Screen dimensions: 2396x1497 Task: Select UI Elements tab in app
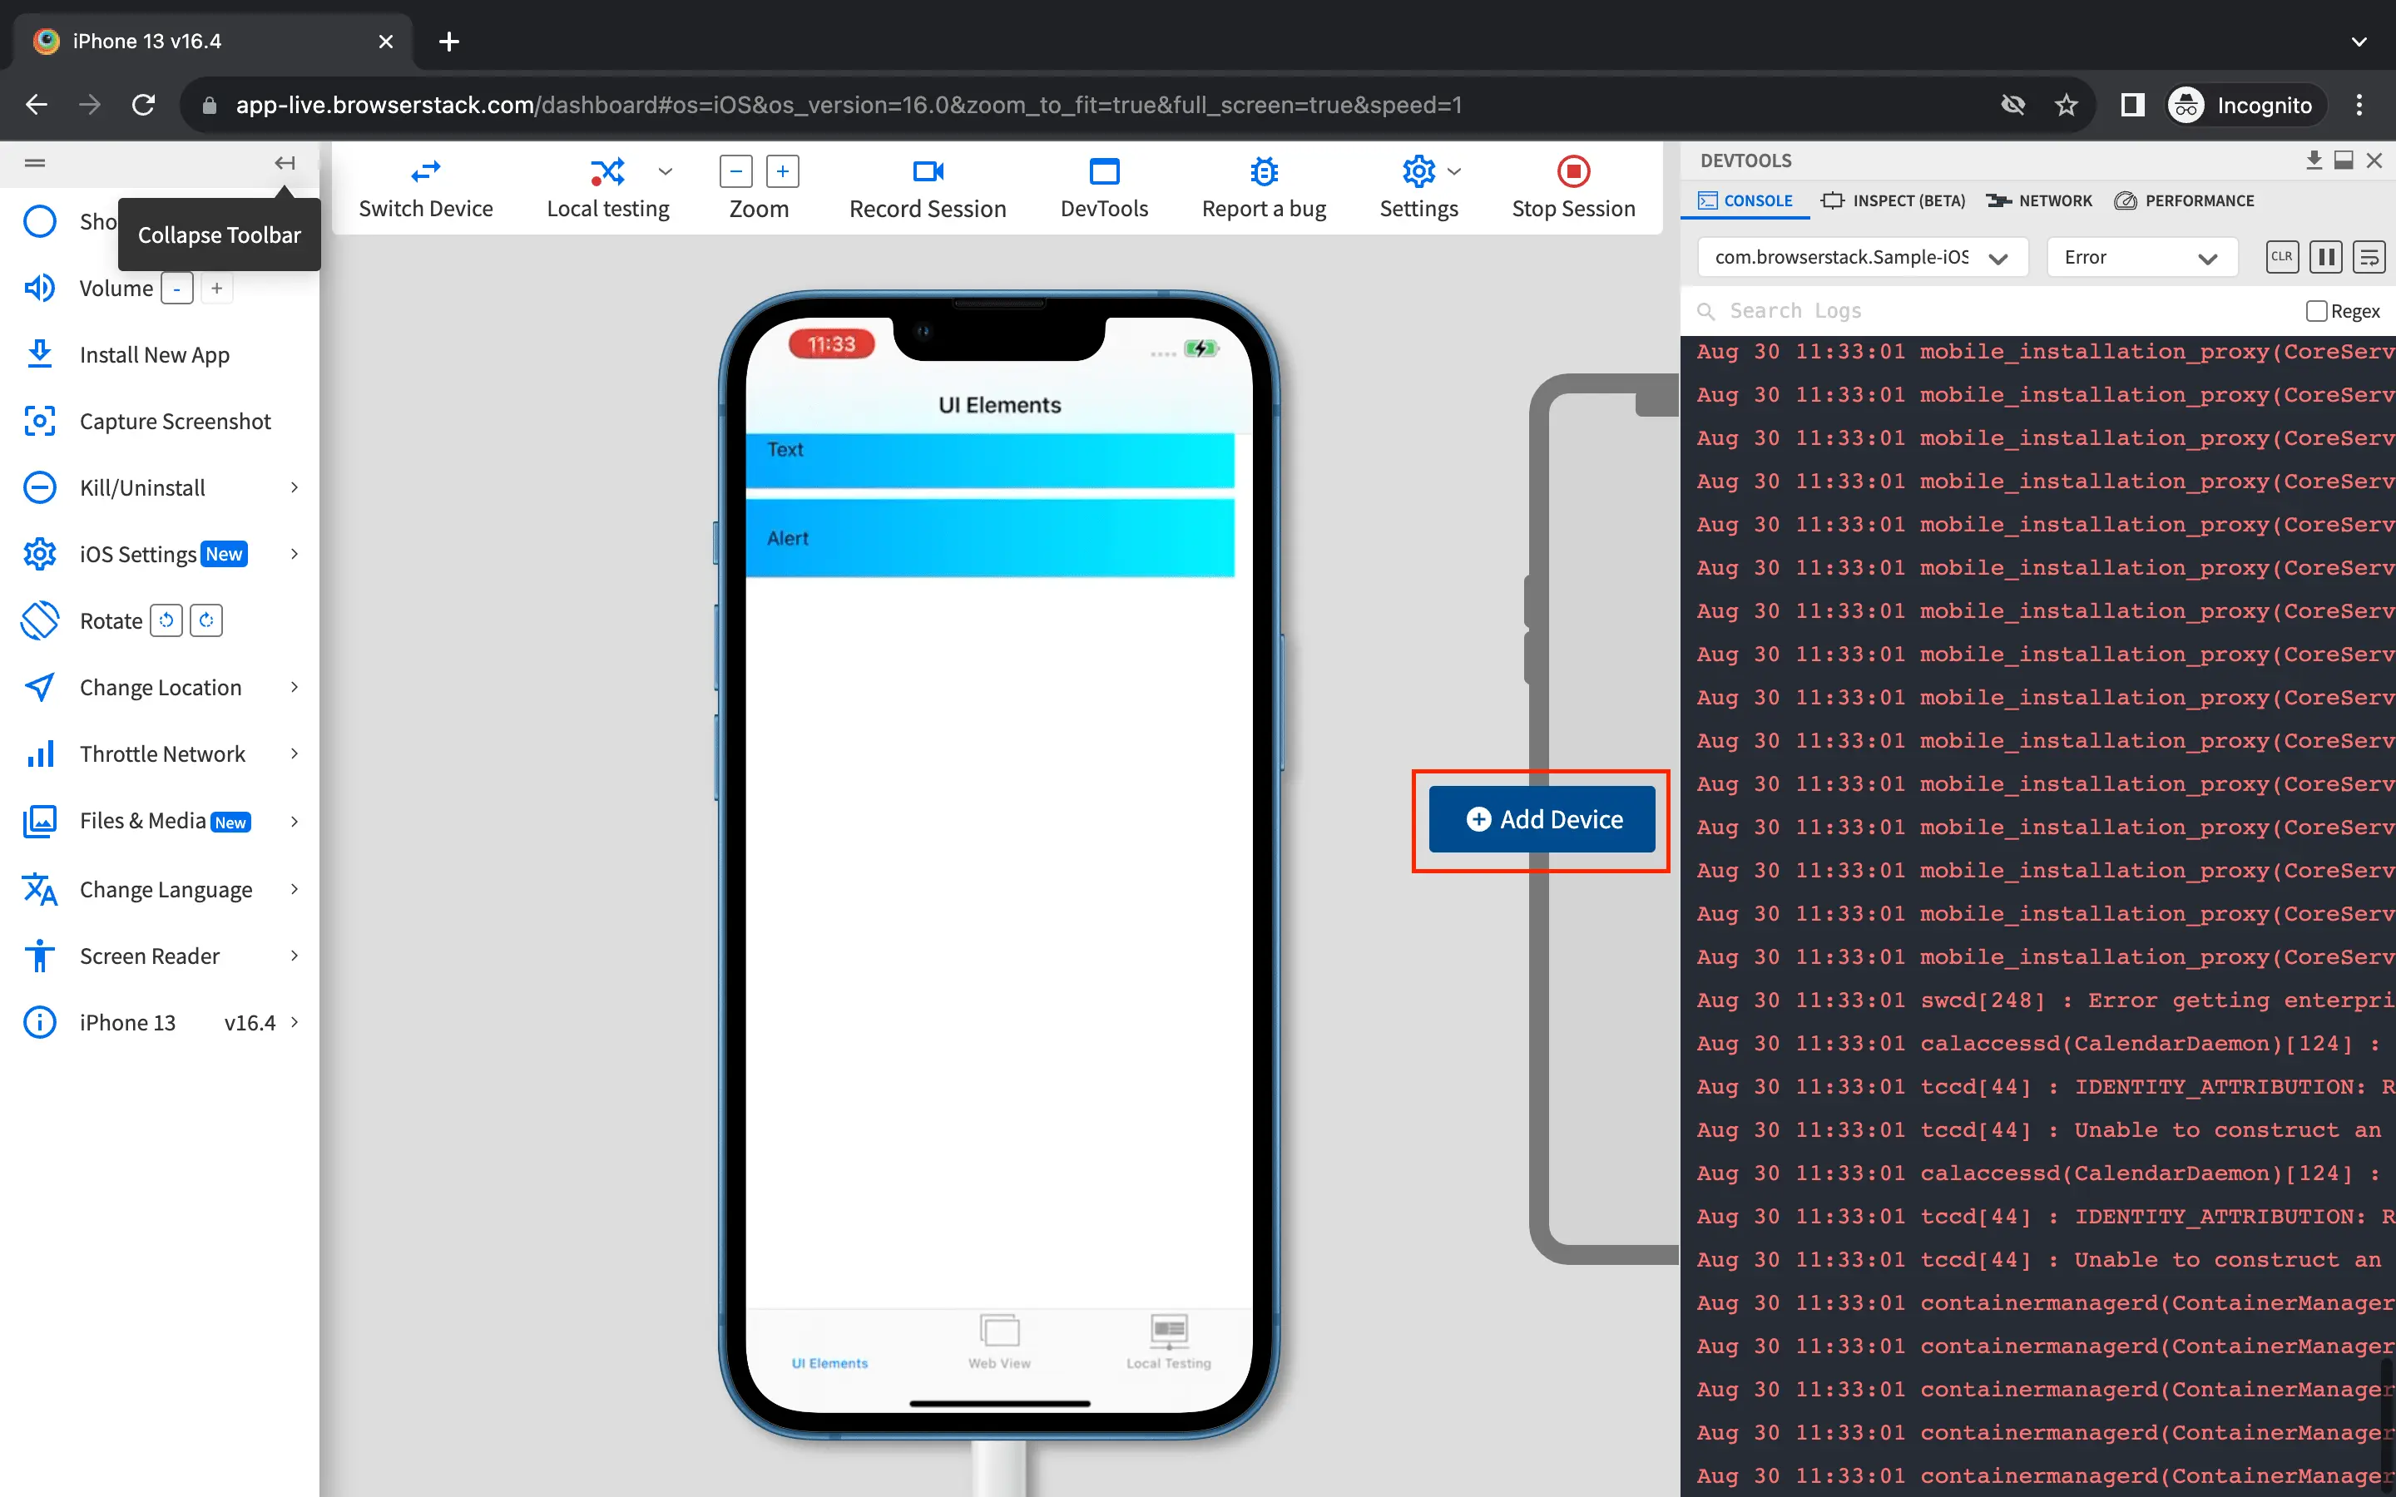pyautogui.click(x=829, y=1362)
